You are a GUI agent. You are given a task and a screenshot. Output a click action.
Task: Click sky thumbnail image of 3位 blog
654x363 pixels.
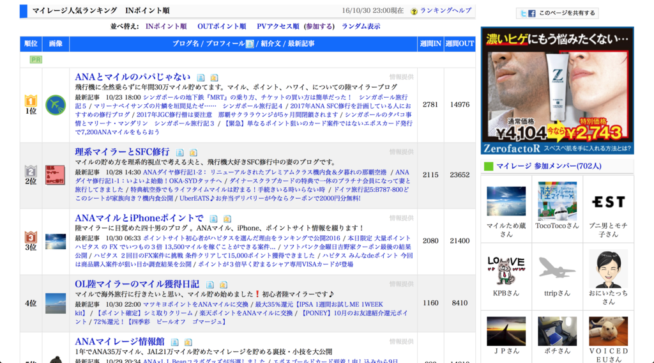click(x=56, y=241)
